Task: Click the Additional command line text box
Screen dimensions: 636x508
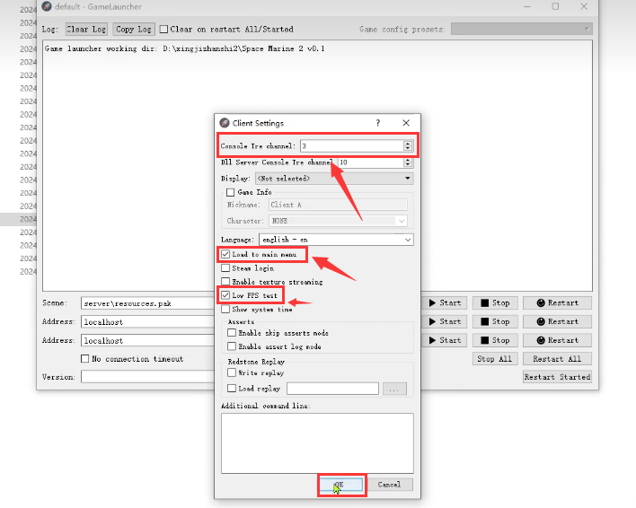Action: click(317, 442)
